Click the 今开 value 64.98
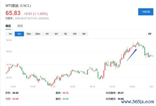 click(x=16, y=99)
